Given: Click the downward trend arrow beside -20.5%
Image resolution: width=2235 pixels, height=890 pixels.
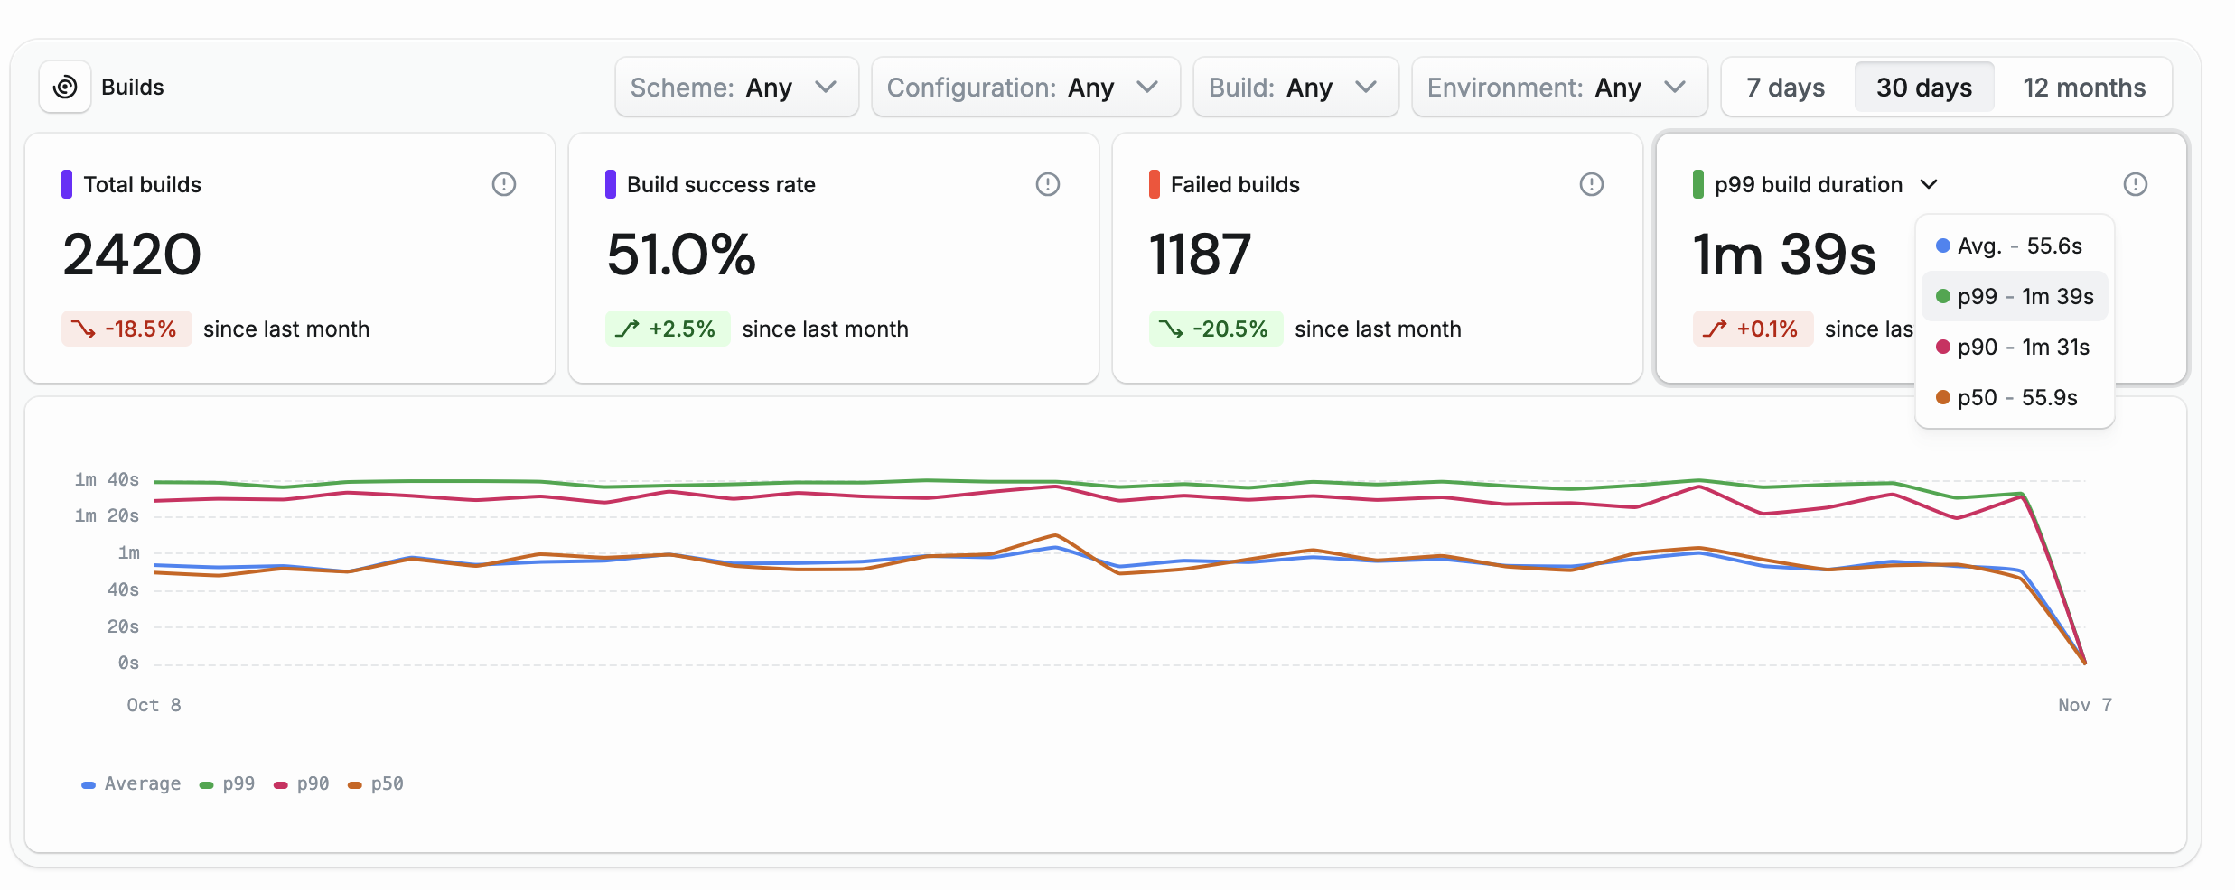Looking at the screenshot, I should click(x=1173, y=329).
